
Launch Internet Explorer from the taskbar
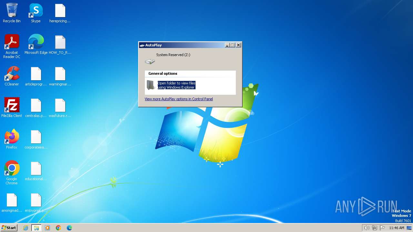(25, 228)
